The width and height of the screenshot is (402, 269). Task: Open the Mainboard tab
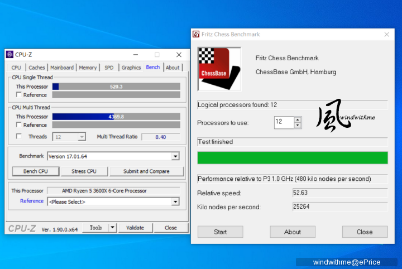click(62, 68)
